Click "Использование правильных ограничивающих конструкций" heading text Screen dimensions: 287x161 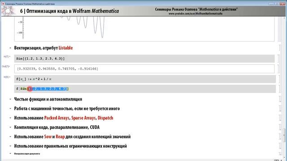(x=70, y=146)
